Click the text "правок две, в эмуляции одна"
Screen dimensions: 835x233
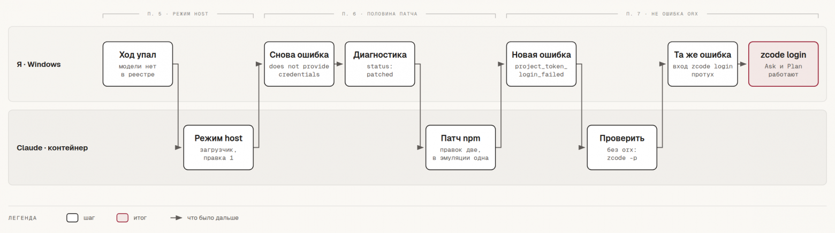(x=461, y=154)
